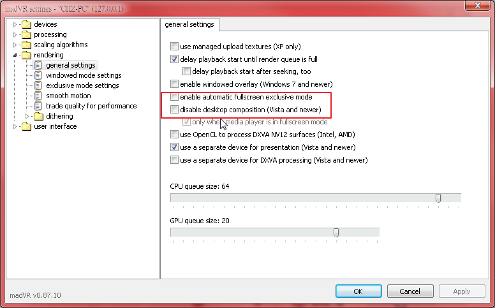495x308 pixels.
Task: Enable automatic fullscreen exclusive mode checkbox
Action: (175, 97)
